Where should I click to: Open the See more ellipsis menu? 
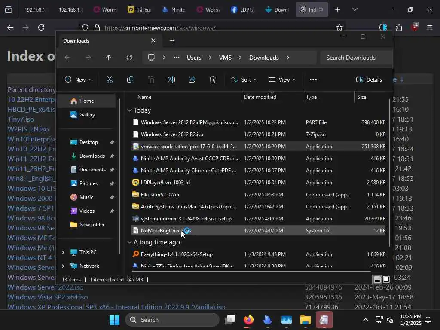coord(313,79)
